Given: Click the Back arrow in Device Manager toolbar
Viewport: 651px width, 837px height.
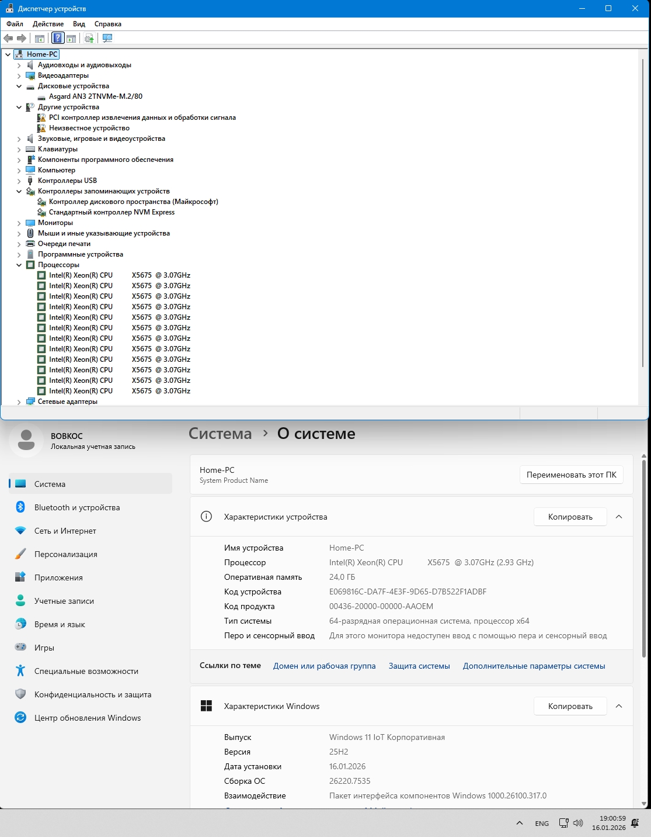Looking at the screenshot, I should [8, 38].
